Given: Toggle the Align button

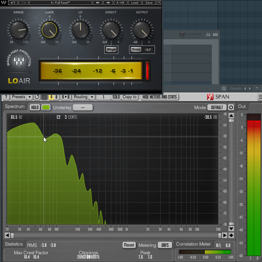Looking at the screenshot, I should click(x=111, y=50).
